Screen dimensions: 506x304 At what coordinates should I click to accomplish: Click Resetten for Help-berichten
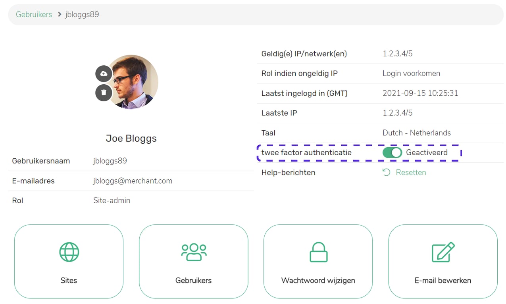(x=411, y=172)
